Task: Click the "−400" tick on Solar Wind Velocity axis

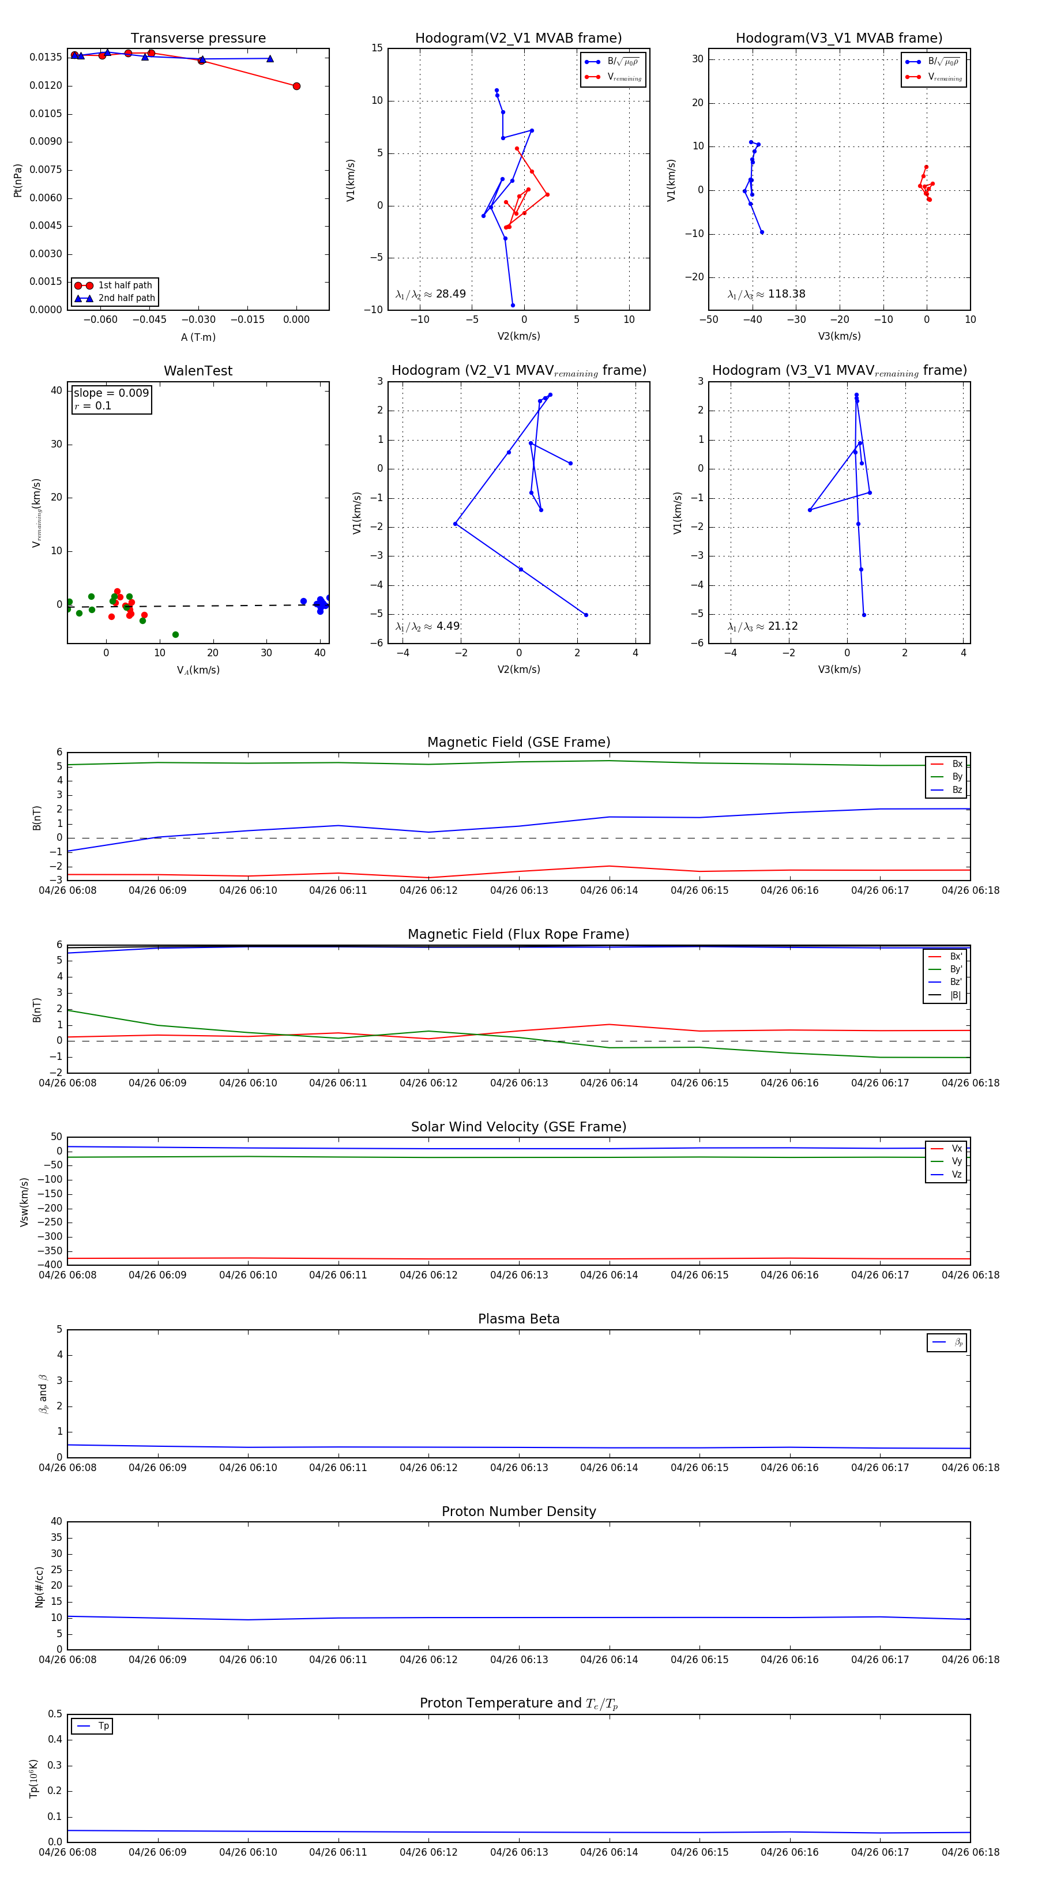Action: coord(49,1265)
